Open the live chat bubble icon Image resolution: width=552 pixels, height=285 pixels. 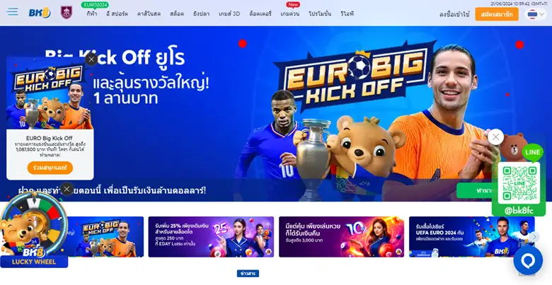click(x=528, y=261)
